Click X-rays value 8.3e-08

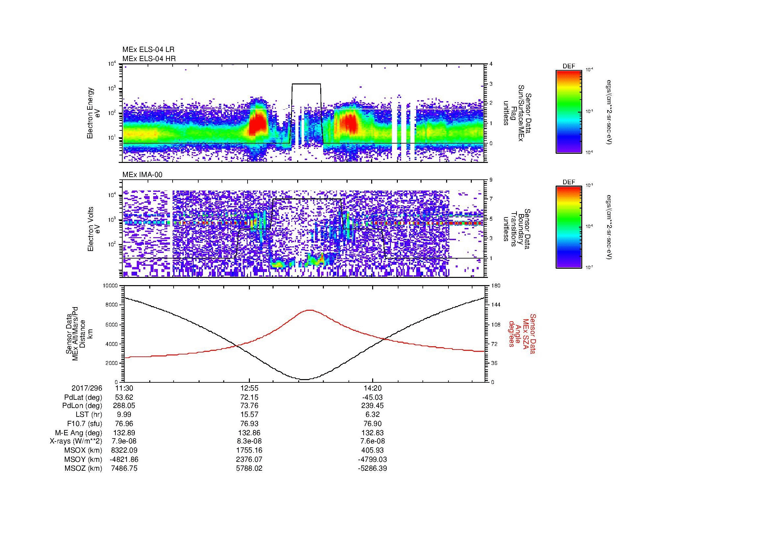click(249, 441)
